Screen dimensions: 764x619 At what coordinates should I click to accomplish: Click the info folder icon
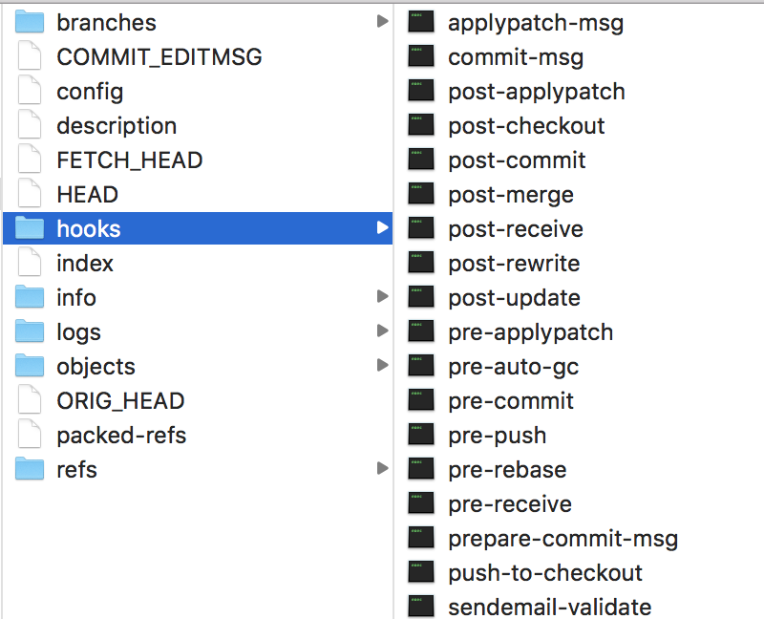pos(29,297)
